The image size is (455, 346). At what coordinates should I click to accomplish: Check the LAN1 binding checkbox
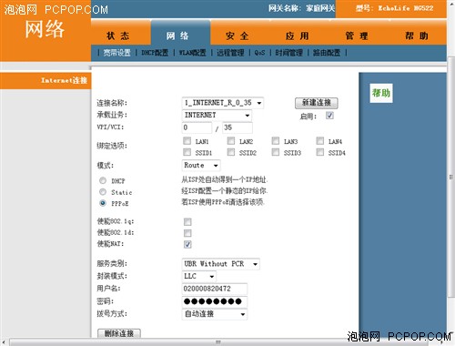(187, 141)
